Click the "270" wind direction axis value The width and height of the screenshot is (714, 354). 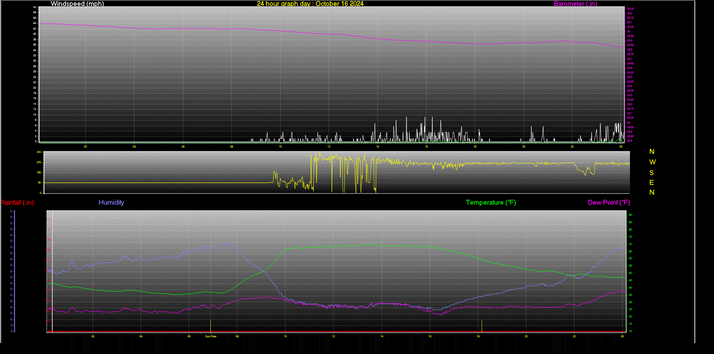click(x=39, y=162)
